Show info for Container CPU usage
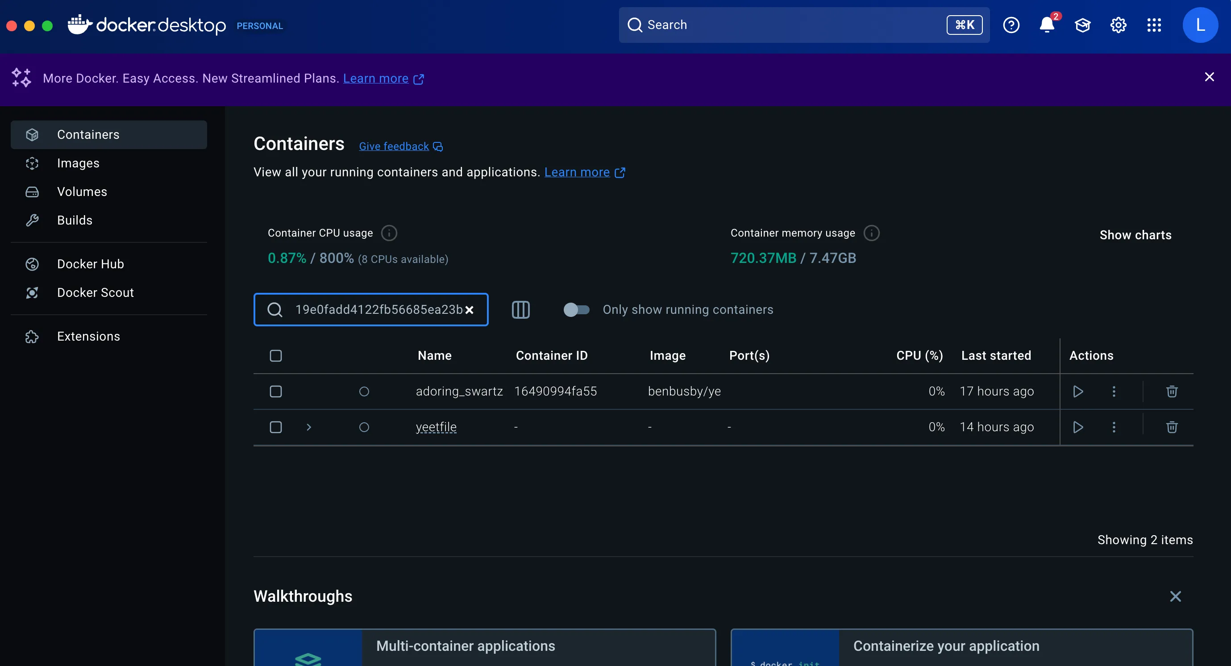The height and width of the screenshot is (666, 1231). pyautogui.click(x=388, y=233)
